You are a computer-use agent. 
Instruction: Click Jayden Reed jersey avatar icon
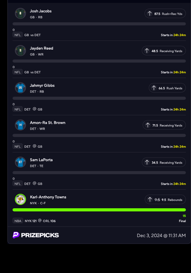[x=20, y=51]
